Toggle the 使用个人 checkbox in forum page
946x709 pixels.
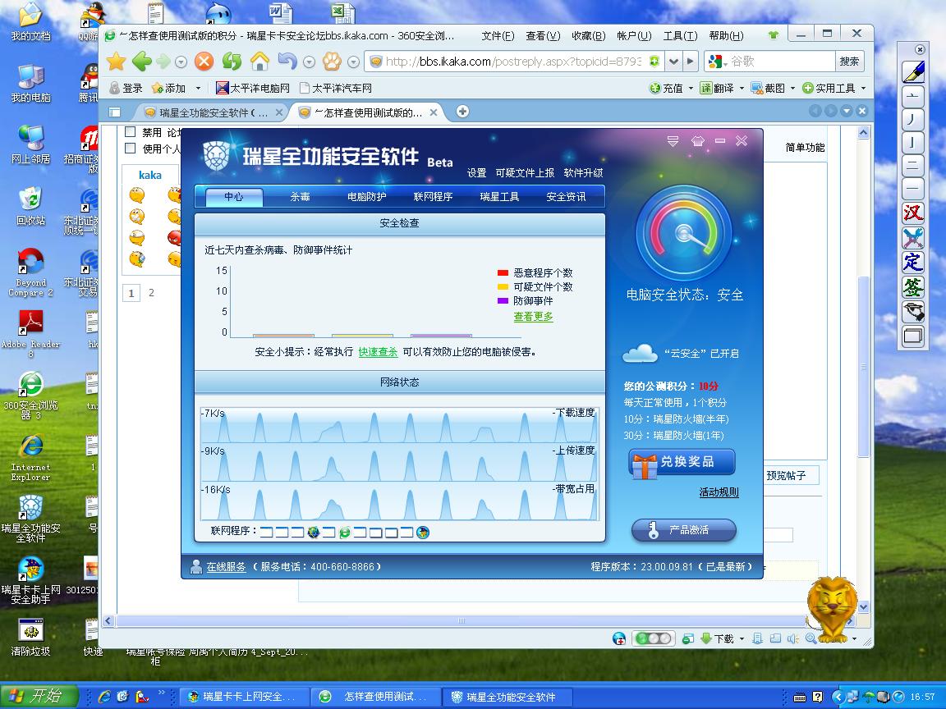tap(130, 148)
